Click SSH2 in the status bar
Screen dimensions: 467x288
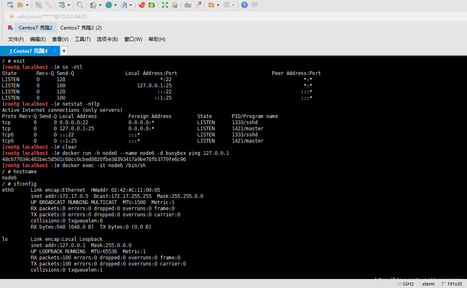408,284
